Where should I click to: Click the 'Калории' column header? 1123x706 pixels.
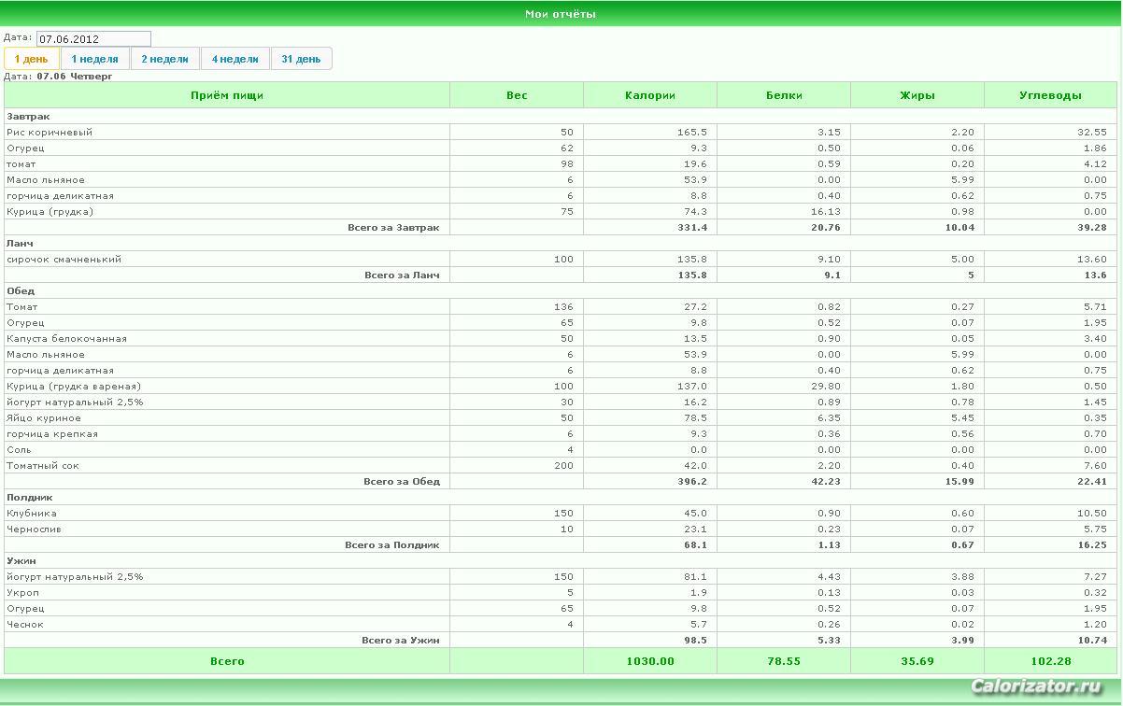(650, 95)
